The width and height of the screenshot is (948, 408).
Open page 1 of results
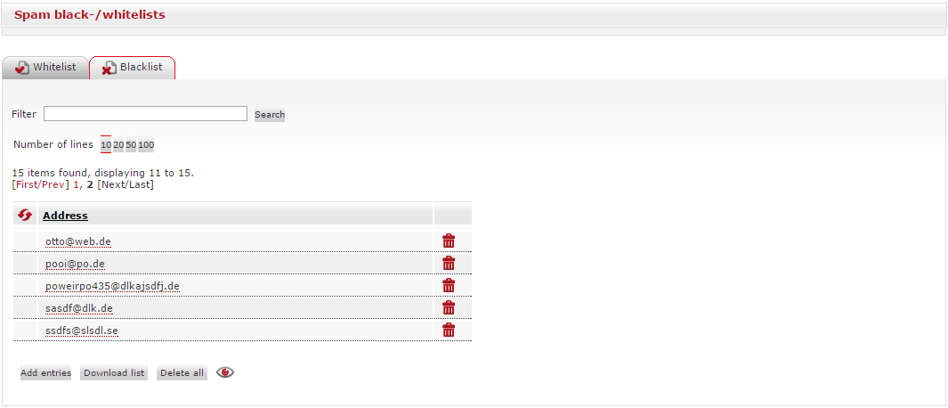pyautogui.click(x=77, y=184)
